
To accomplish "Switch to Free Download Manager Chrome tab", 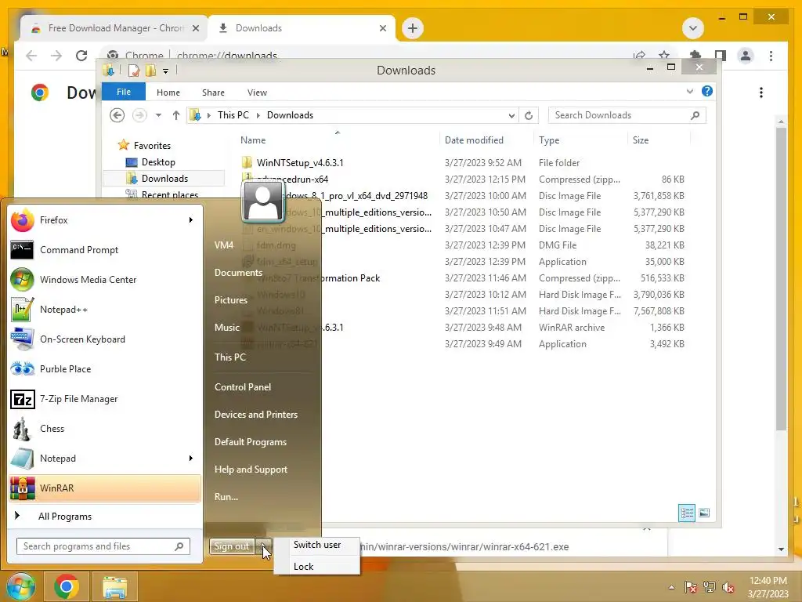I will [x=114, y=28].
